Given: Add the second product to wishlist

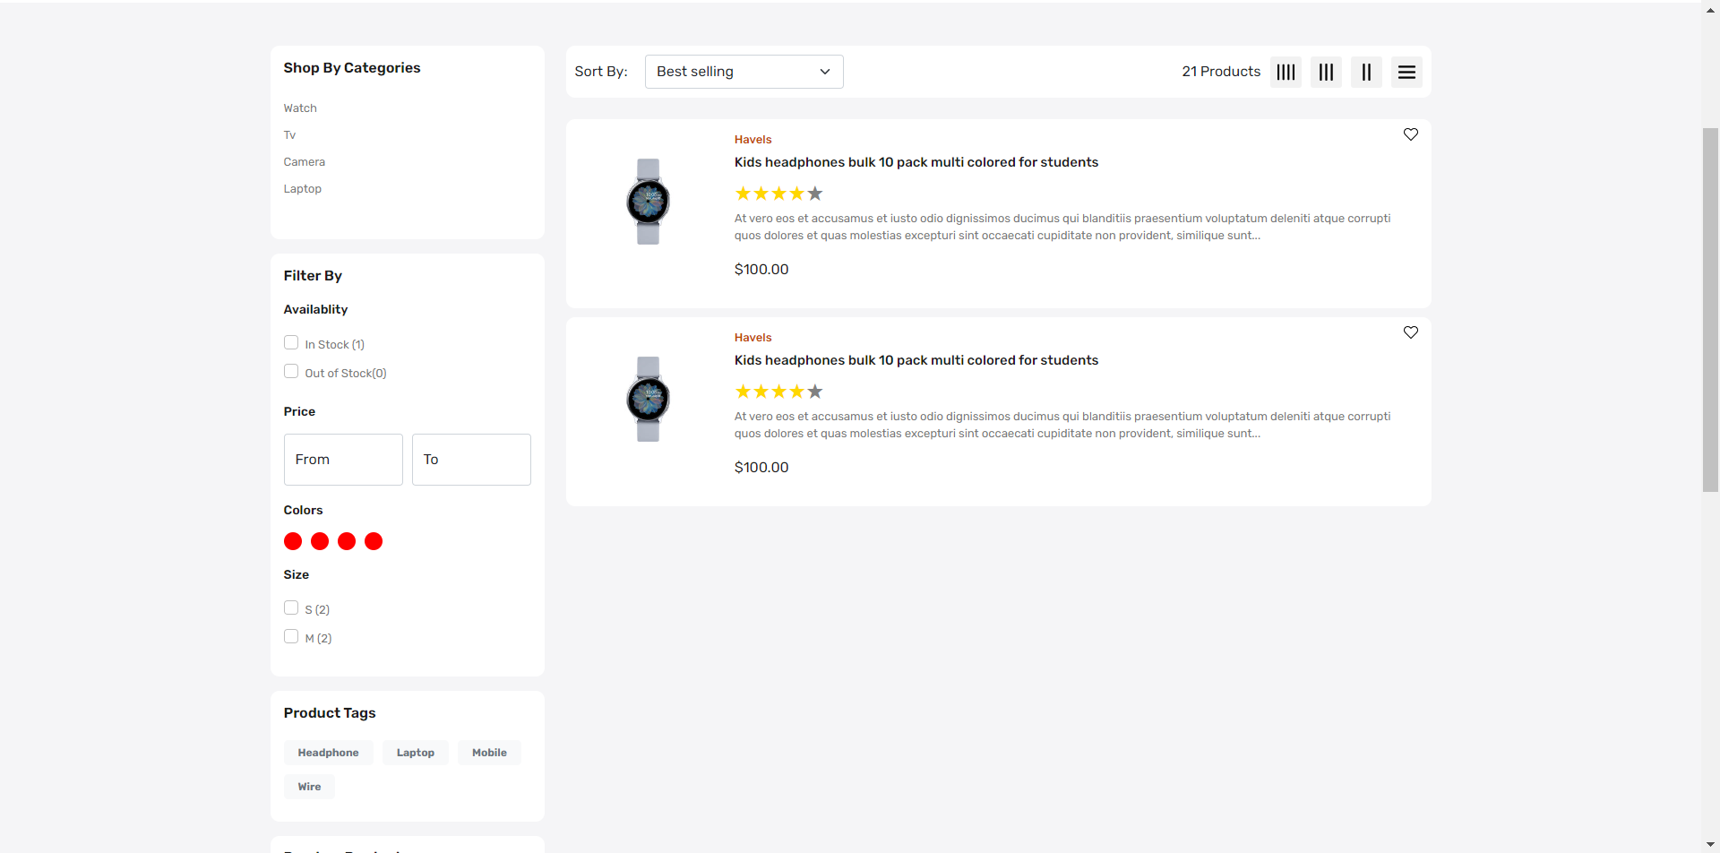Looking at the screenshot, I should 1411,332.
